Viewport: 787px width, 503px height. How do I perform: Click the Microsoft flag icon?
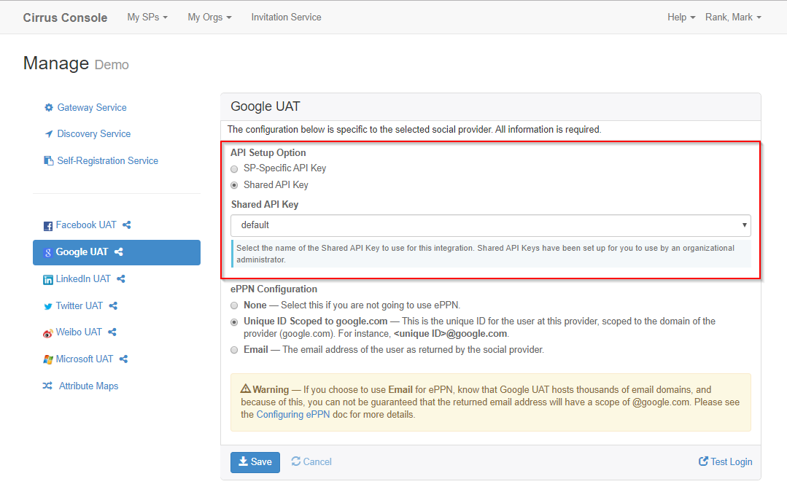click(x=47, y=359)
